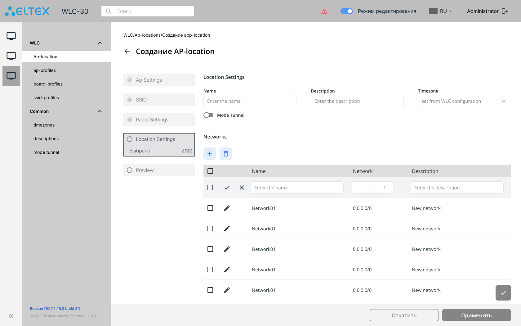Toggle Режим редактирования switch
521x326 pixels.
(x=347, y=11)
